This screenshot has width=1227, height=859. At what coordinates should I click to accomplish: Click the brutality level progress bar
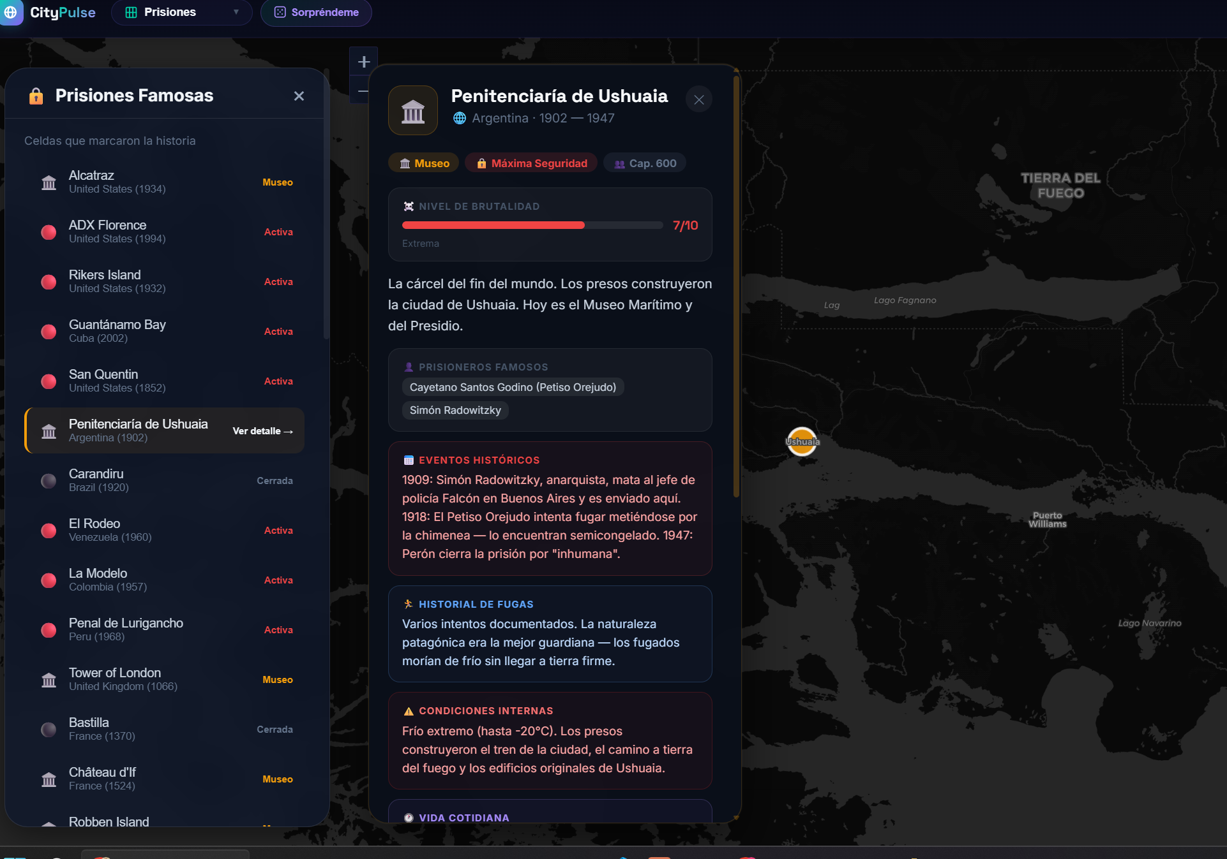(x=532, y=225)
